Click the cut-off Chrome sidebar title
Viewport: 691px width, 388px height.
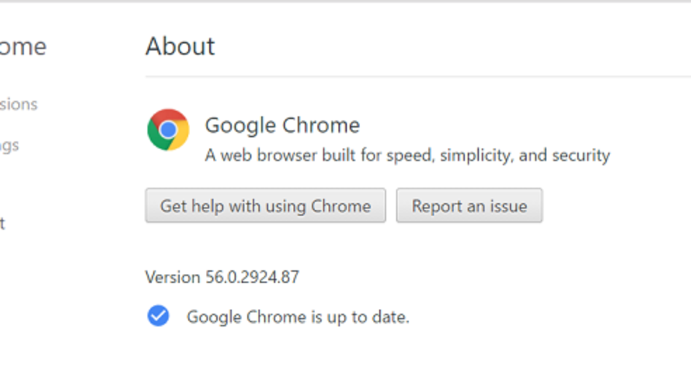(23, 47)
